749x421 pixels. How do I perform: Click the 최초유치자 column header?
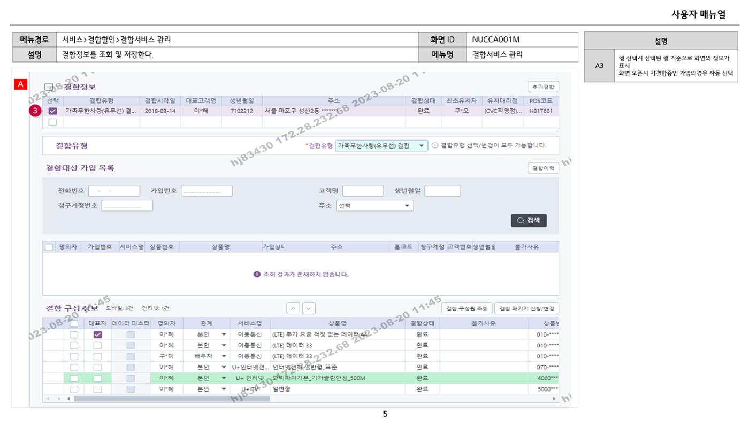click(x=461, y=100)
